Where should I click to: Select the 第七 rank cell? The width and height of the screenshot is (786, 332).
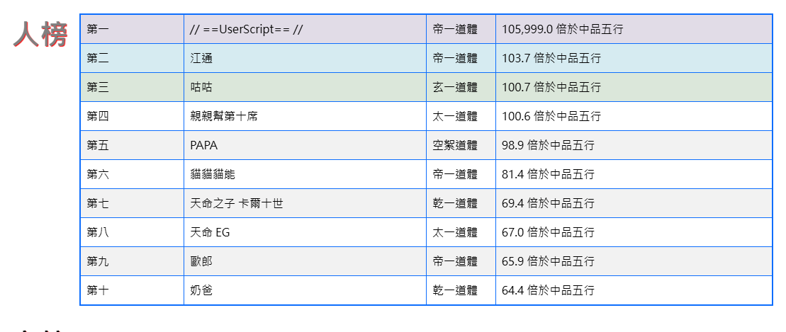coord(98,203)
